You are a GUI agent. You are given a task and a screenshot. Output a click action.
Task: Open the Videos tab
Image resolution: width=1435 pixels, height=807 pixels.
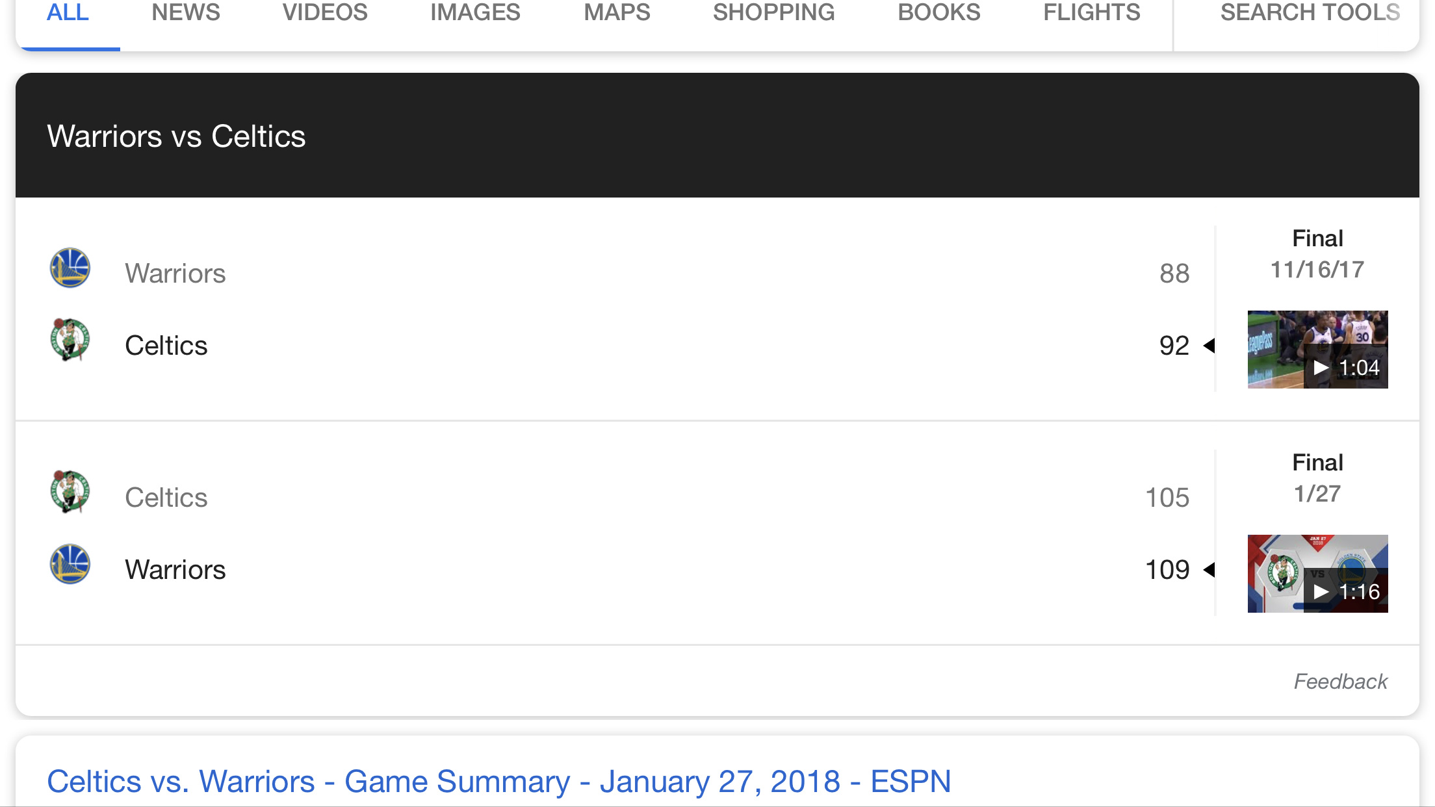tap(325, 13)
